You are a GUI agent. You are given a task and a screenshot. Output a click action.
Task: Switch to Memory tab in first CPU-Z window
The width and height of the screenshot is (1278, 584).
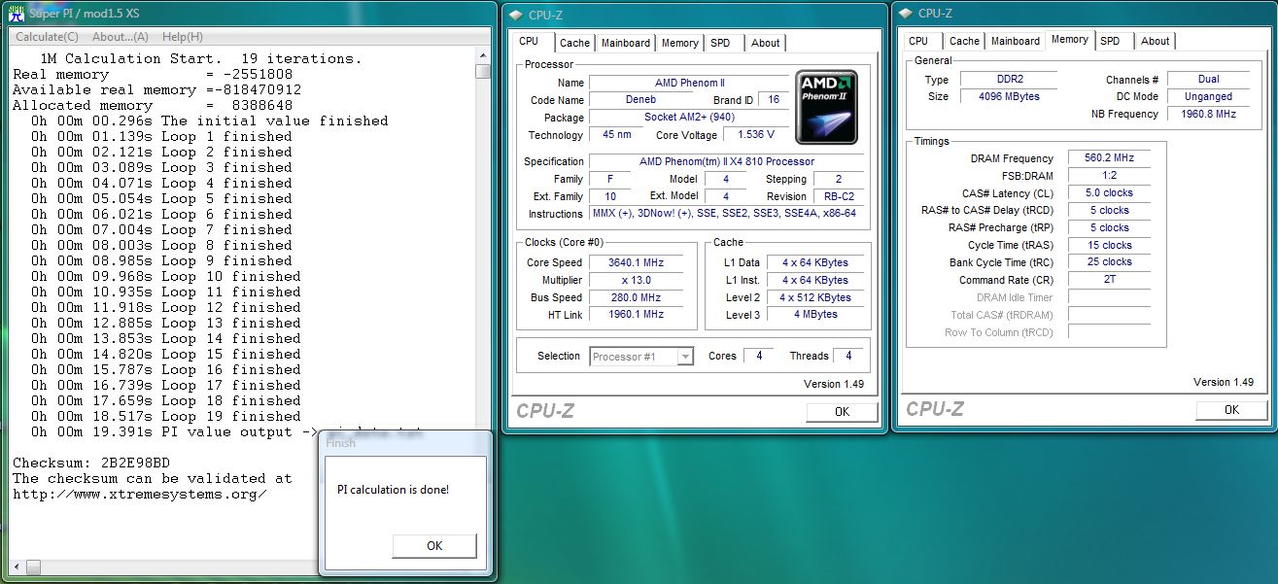(679, 43)
